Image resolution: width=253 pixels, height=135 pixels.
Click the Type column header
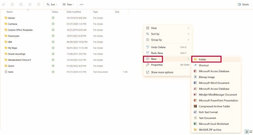[95, 12]
